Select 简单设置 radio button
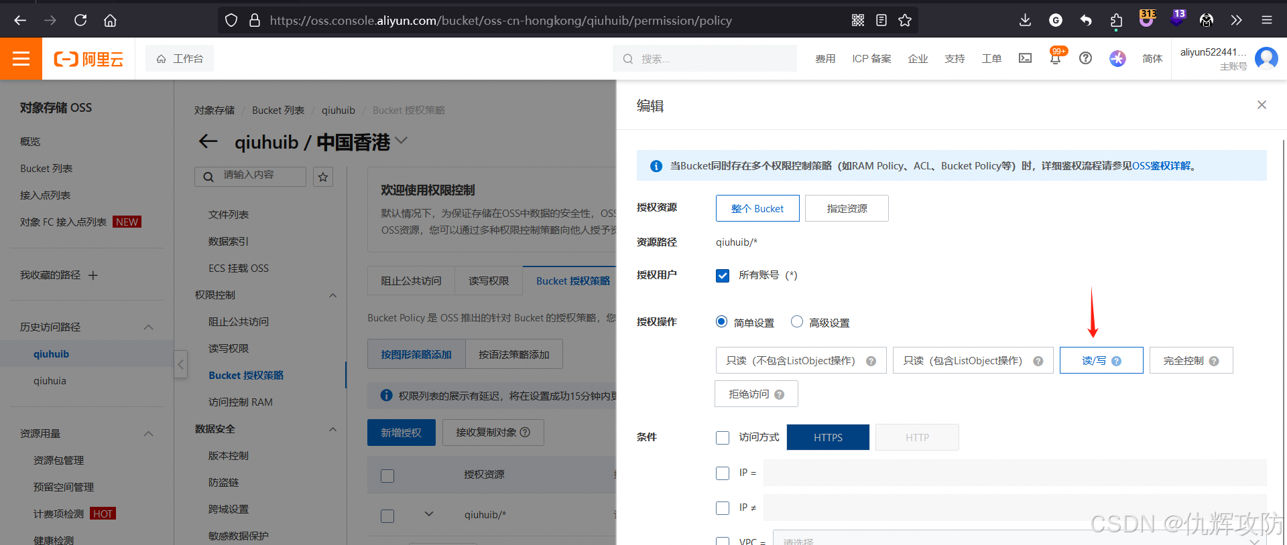Screen dimensions: 1287x545 tap(721, 321)
